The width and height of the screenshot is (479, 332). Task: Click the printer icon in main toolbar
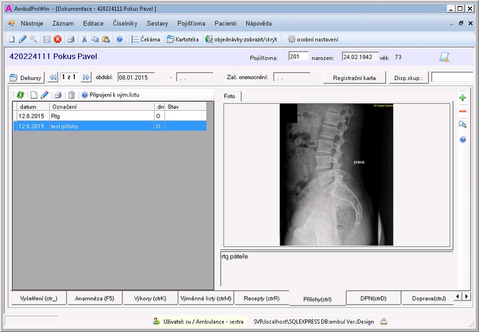(x=71, y=39)
